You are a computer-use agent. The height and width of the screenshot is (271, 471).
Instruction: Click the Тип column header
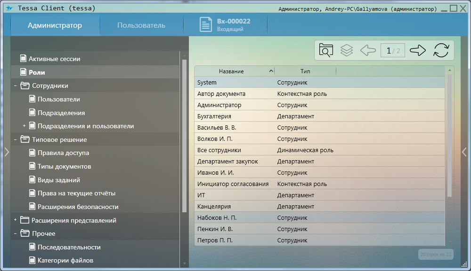(x=305, y=71)
